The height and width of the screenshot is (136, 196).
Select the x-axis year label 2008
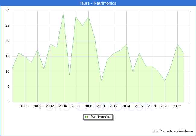click(88, 106)
